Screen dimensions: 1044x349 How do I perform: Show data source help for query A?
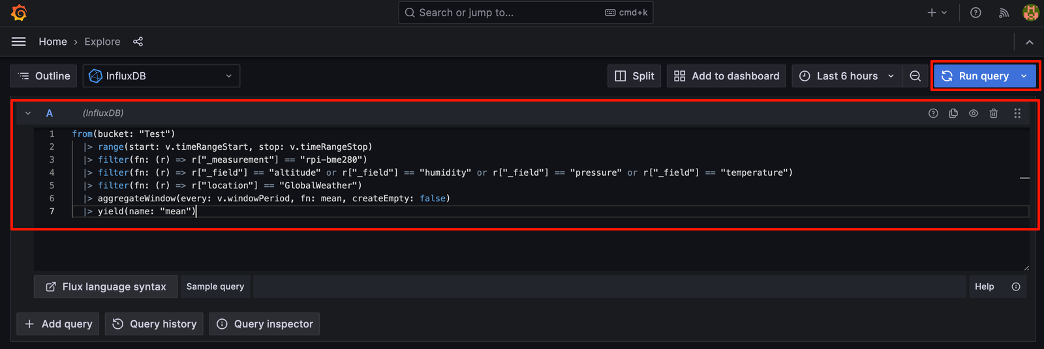coord(933,113)
